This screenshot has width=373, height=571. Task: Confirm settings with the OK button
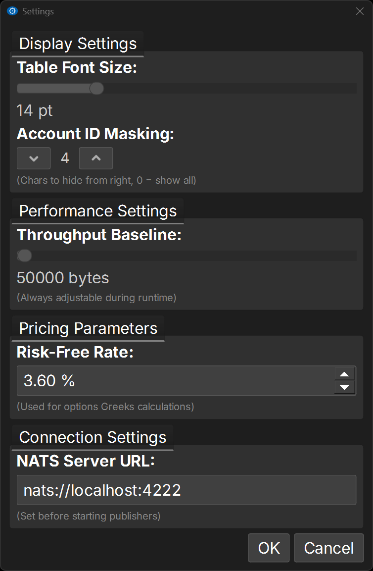pyautogui.click(x=269, y=548)
